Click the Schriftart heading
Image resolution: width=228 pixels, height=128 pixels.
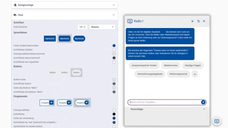point(19,23)
